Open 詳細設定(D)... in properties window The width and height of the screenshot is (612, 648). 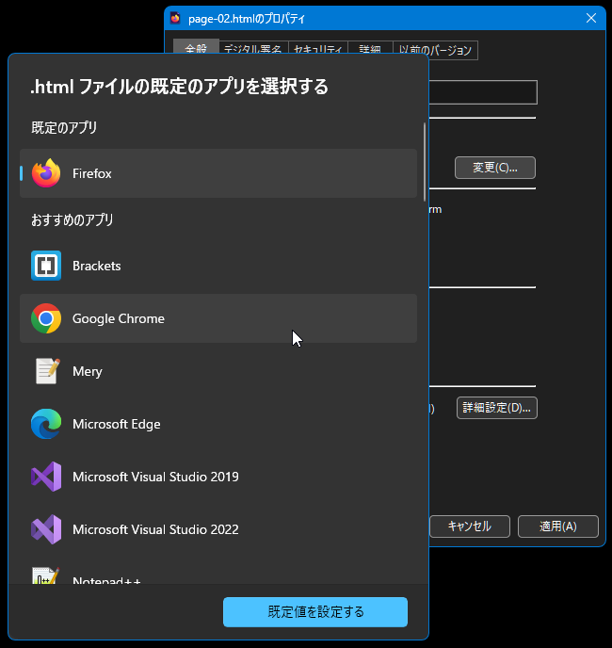(497, 408)
